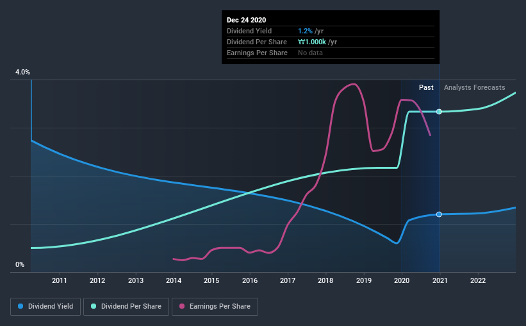
Task: Click the 2020 x-axis year label
Action: pyautogui.click(x=402, y=280)
